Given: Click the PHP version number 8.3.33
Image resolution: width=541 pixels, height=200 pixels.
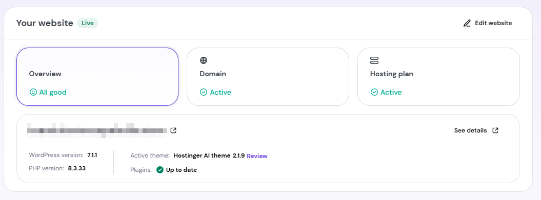Looking at the screenshot, I should point(76,168).
